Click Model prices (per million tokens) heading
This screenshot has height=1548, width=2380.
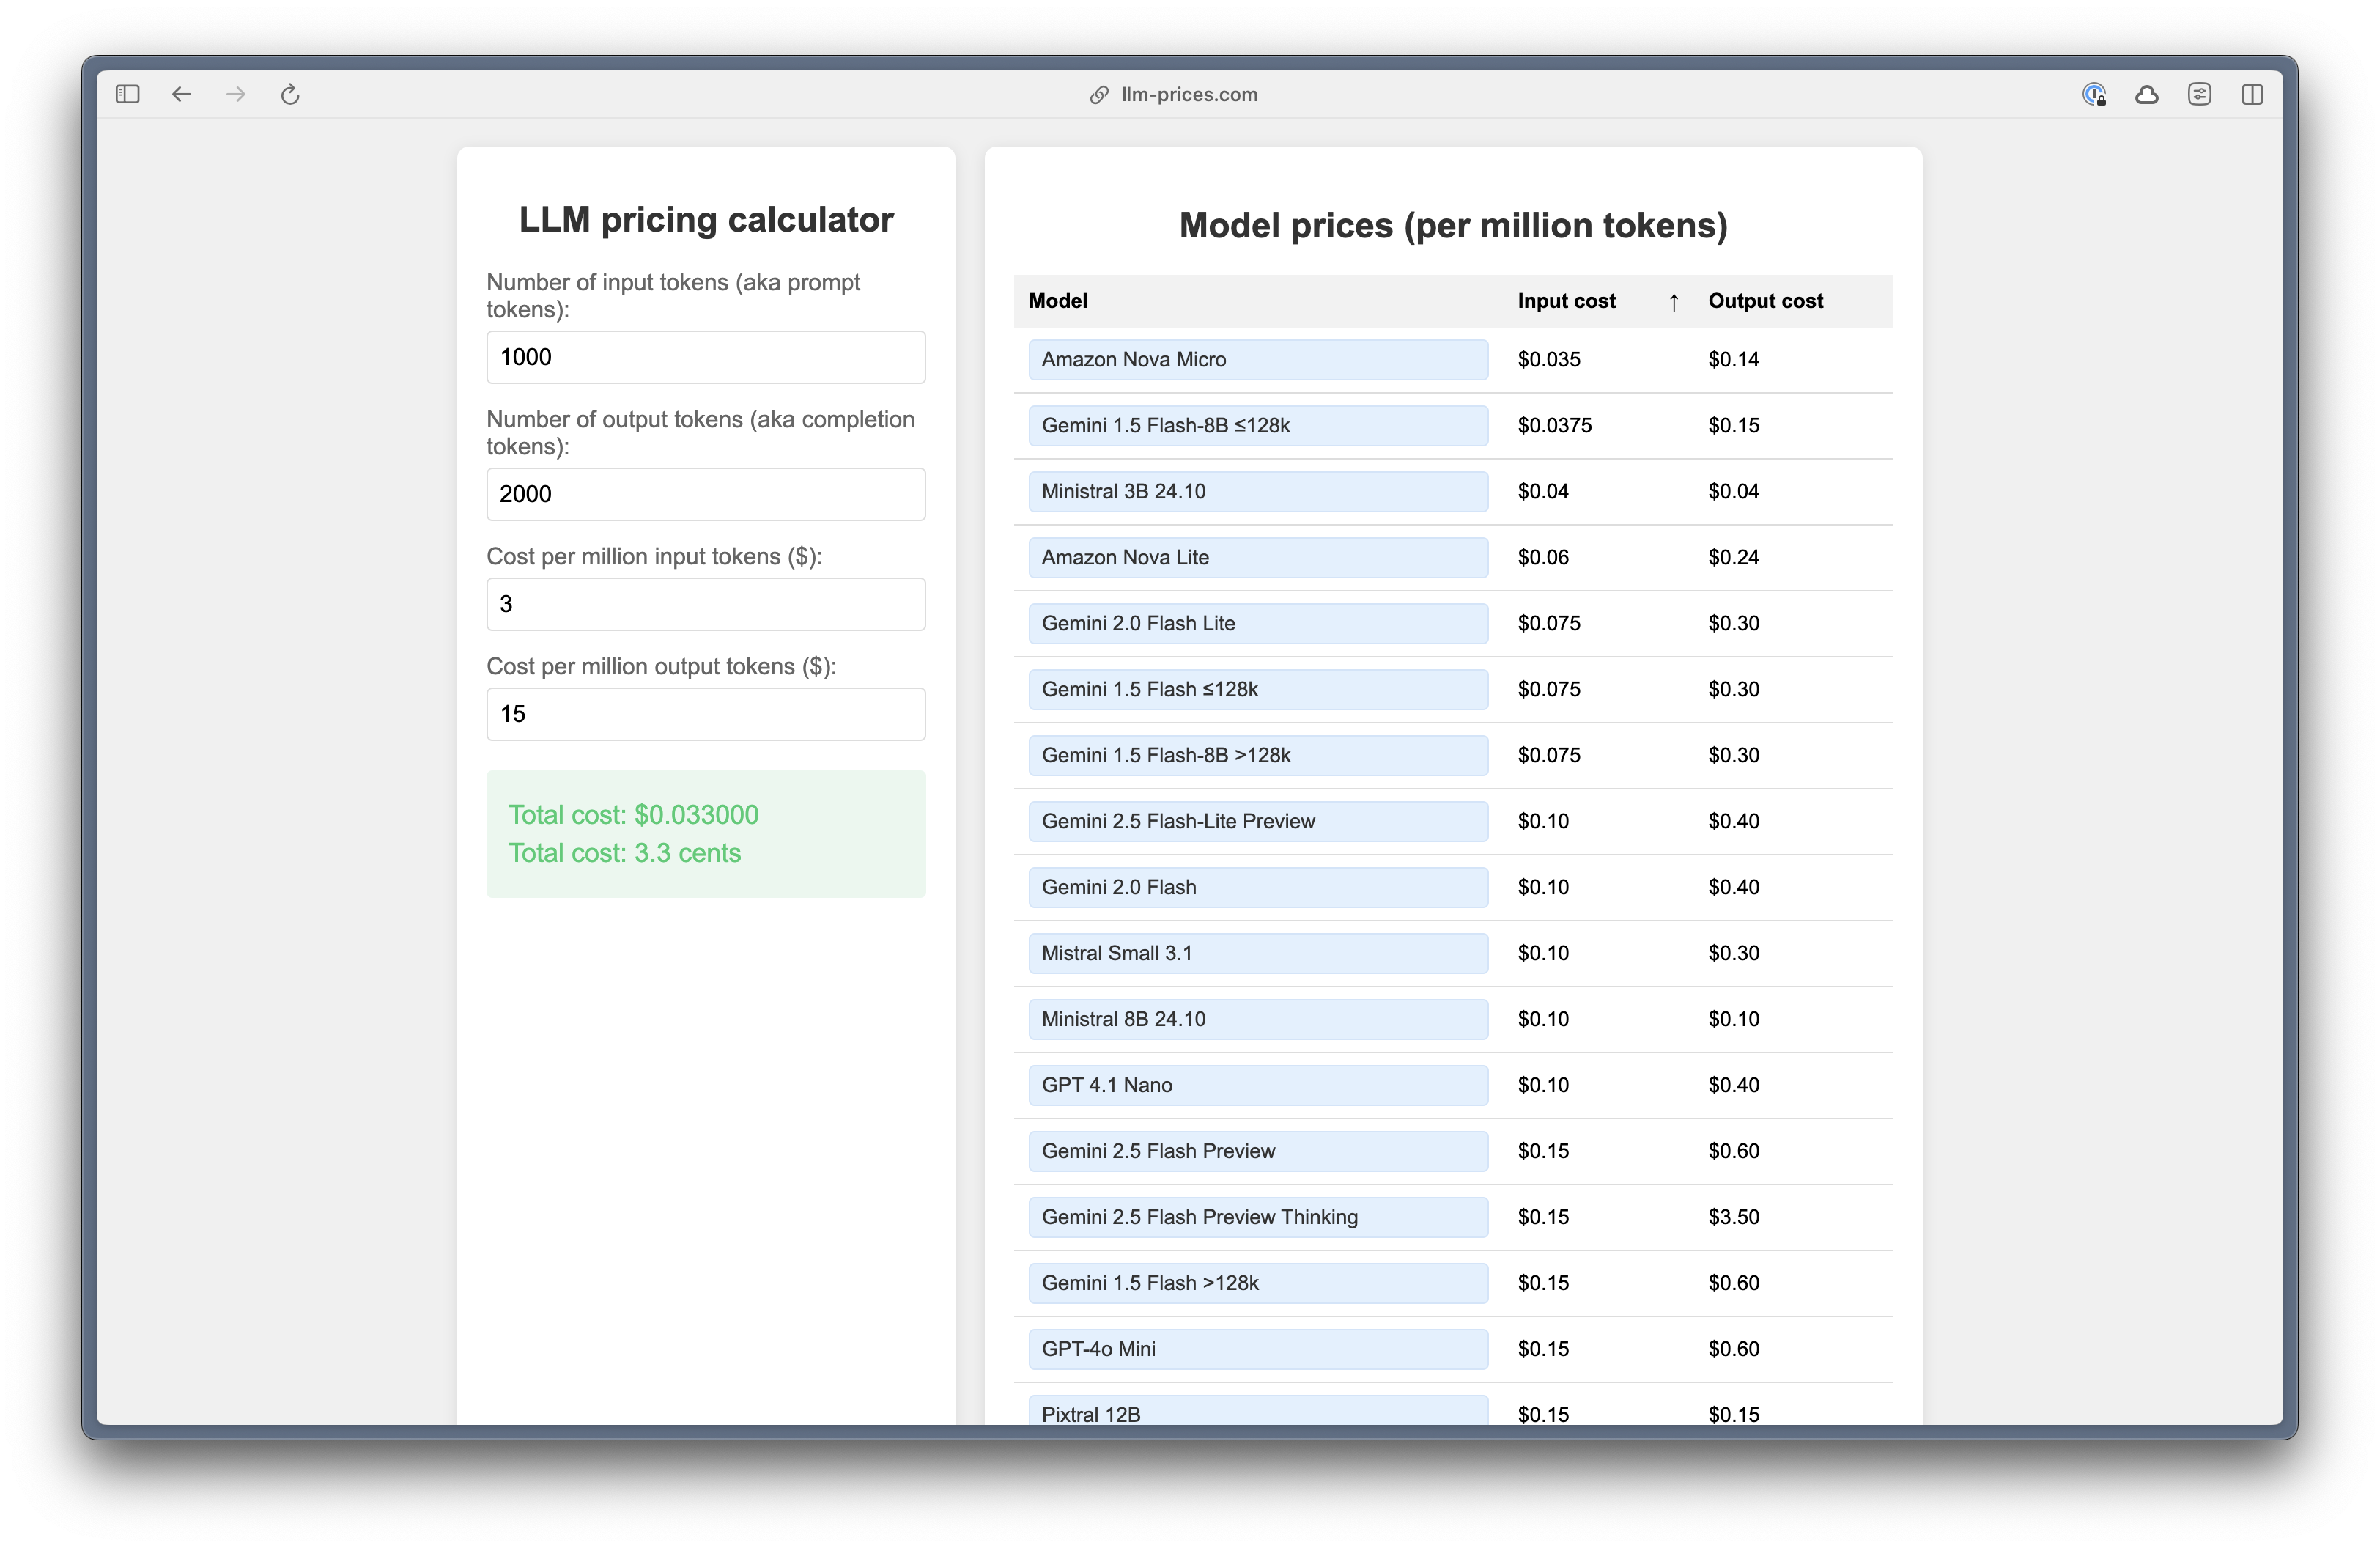[x=1453, y=226]
